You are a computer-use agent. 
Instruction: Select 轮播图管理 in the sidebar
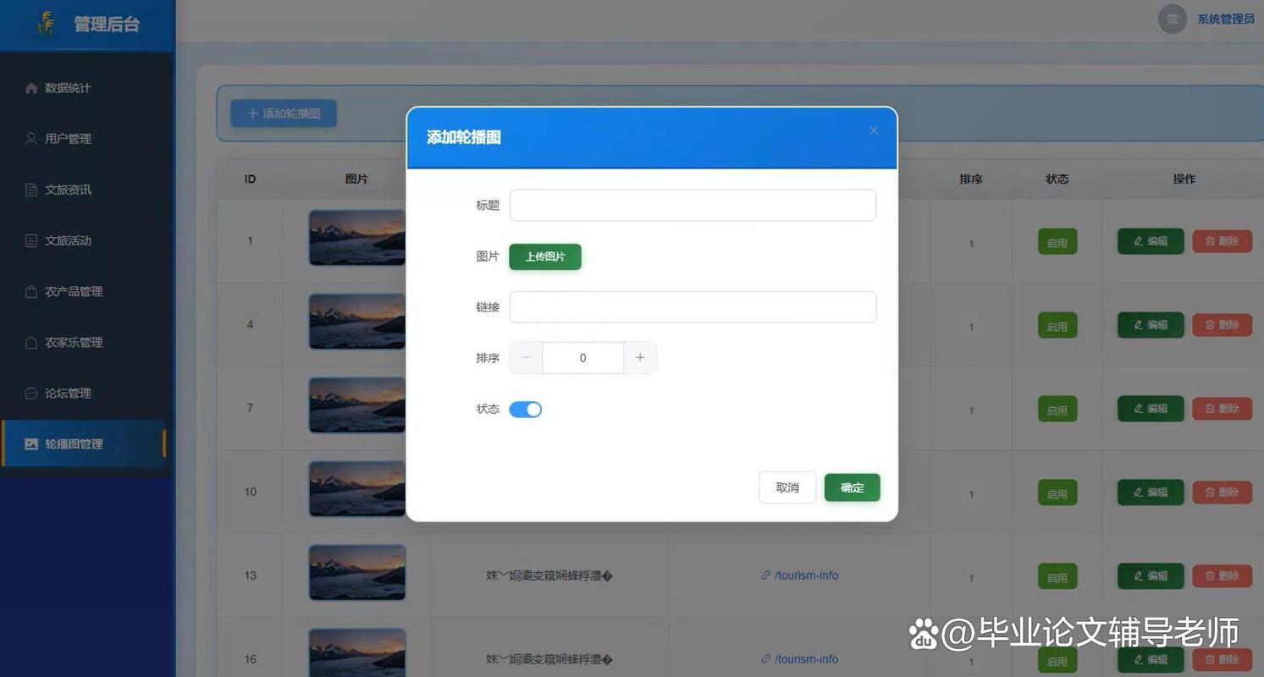pos(83,443)
